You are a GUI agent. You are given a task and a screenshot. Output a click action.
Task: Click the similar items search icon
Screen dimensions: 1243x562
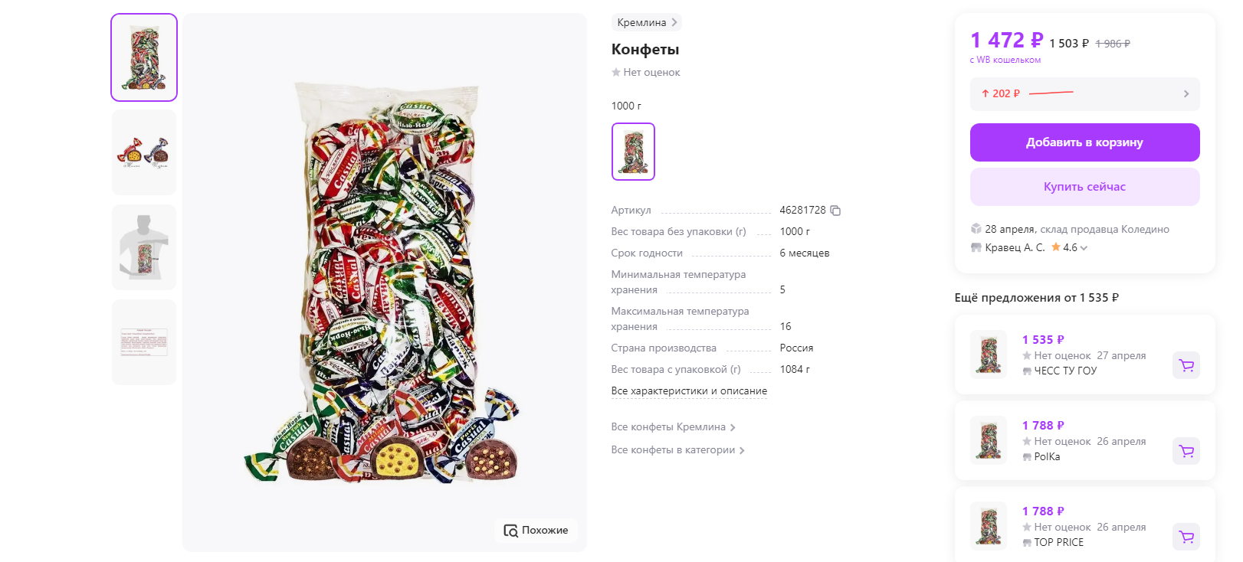pyautogui.click(x=510, y=531)
